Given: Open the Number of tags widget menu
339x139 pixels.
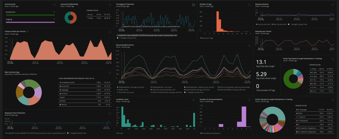Looking at the screenshot, I should click(249, 5).
